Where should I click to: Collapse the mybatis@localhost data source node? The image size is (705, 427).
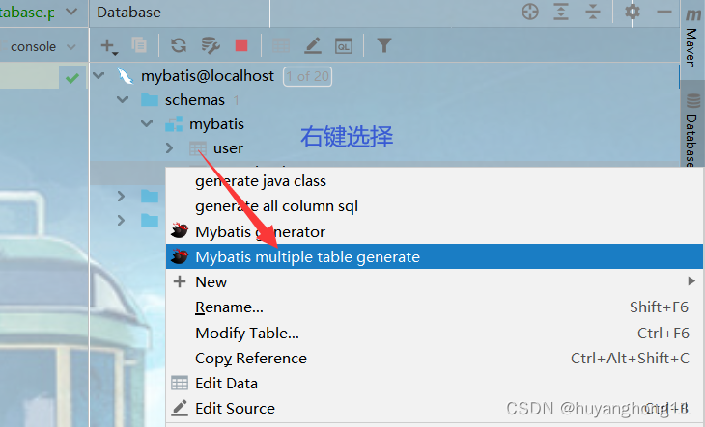pos(99,75)
